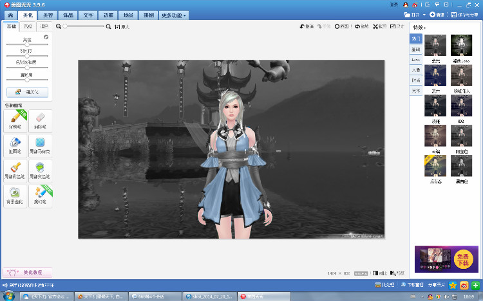Select the 人像 effects category
This screenshot has height=301, width=483.
pos(416,70)
